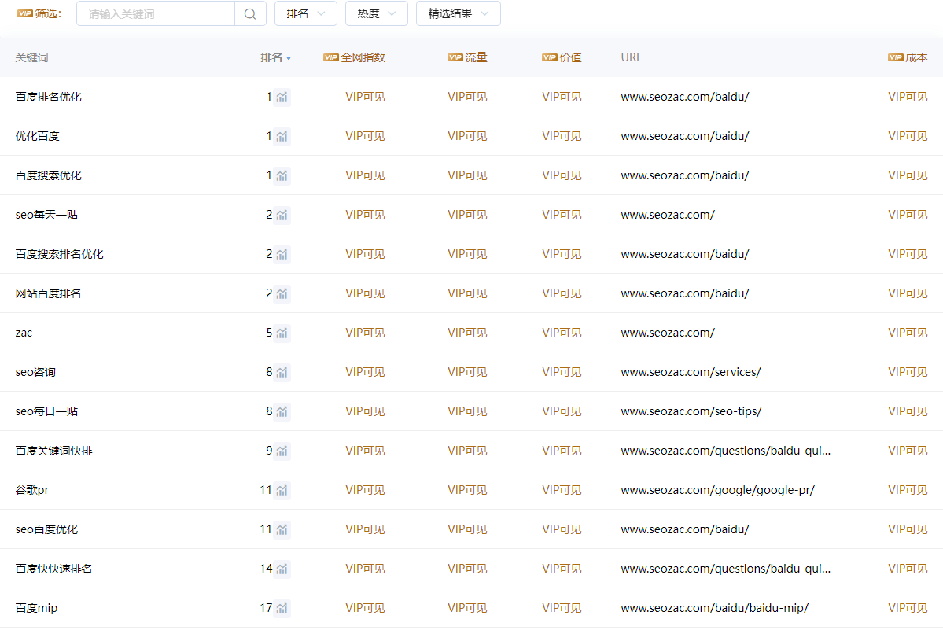Viewport: 943px width, 630px height.
Task: Click keyword 优化百度
Action: [x=37, y=136]
